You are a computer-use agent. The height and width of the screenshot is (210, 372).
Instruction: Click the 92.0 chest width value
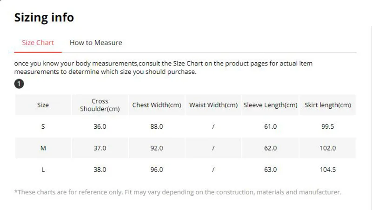157,148
